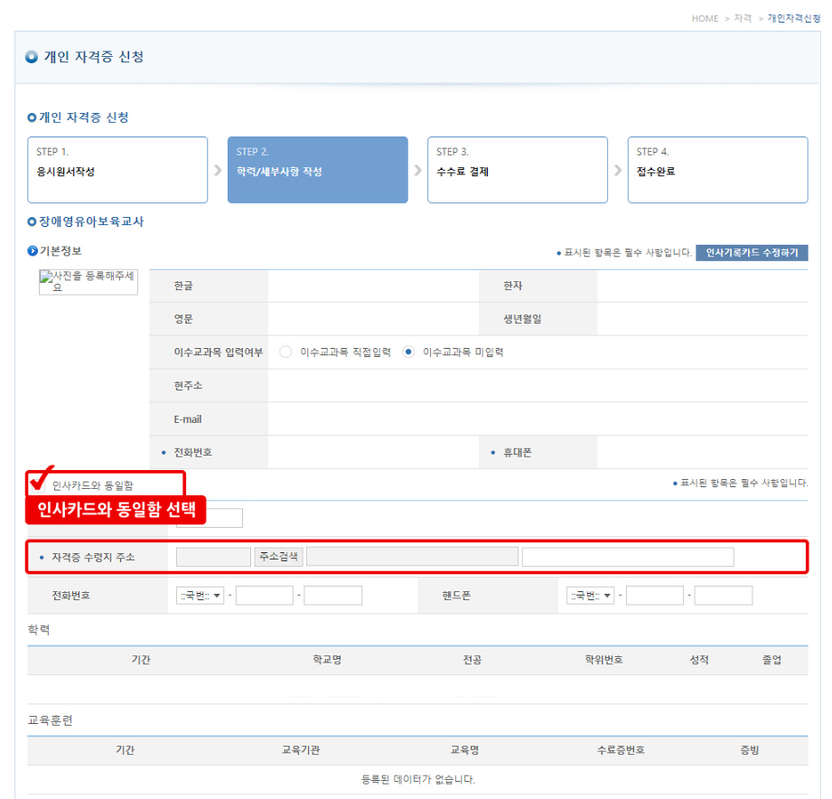Click the 학위번호 column header

coord(603,660)
